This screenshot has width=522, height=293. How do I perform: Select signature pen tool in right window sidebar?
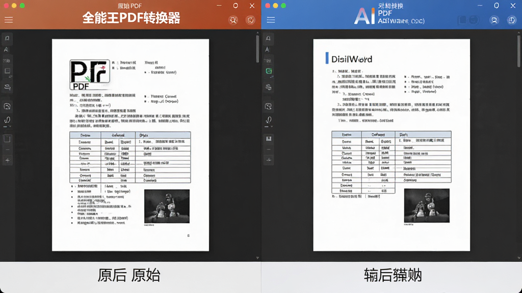point(268,120)
